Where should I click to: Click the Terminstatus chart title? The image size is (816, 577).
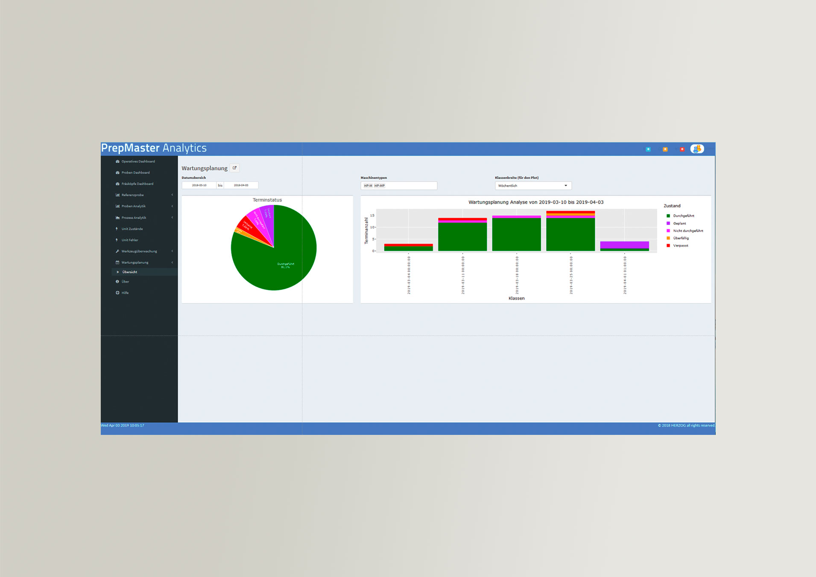pyautogui.click(x=267, y=200)
